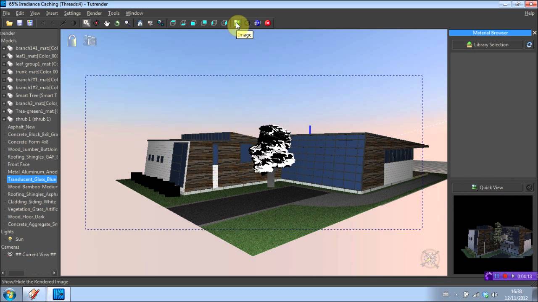Expand the leaf1_mat model node
Viewport: 538px width, 302px height.
point(4,56)
